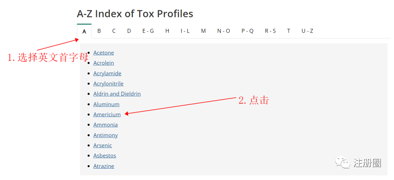Switch to the M tab
This screenshot has height=180, width=394.
(203, 31)
